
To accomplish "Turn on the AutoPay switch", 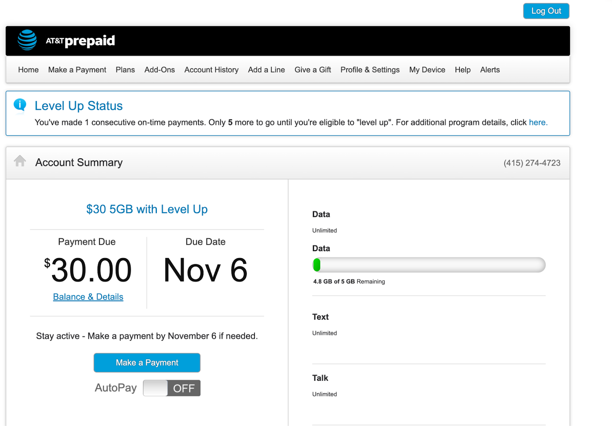I will tap(172, 388).
